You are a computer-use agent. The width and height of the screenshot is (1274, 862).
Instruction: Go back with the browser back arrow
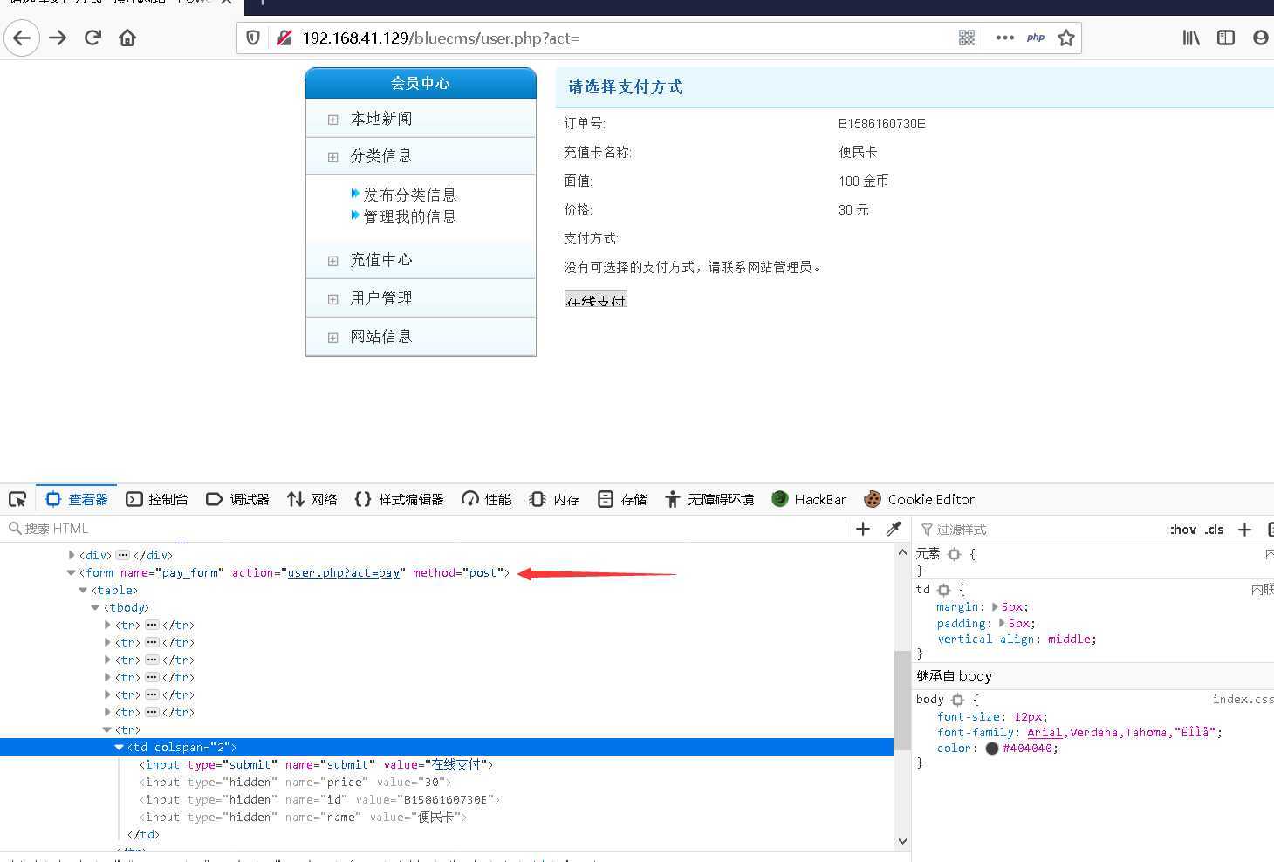coord(22,38)
